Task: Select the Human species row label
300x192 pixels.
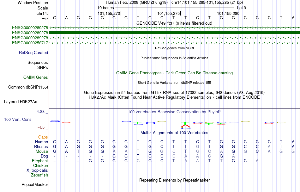Action: click(x=41, y=142)
